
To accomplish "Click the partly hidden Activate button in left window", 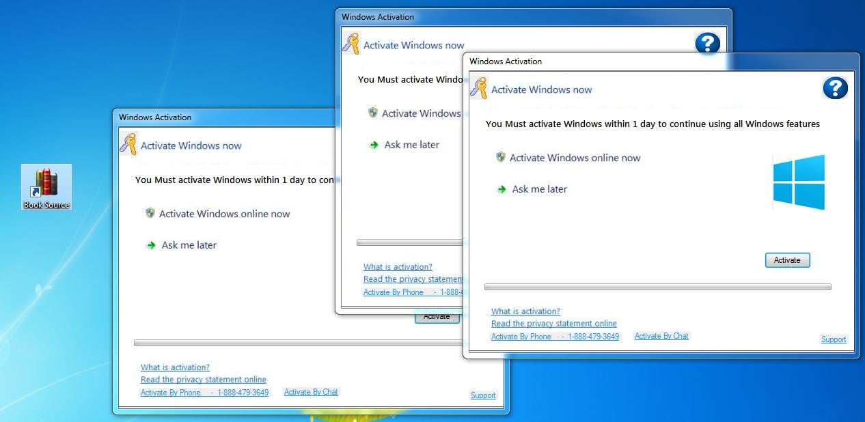I will (x=437, y=318).
